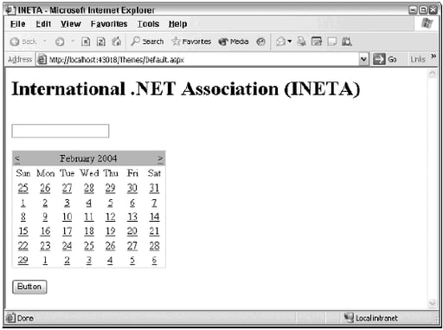
Task: Click the Research toolbar icon
Action: coord(347,42)
